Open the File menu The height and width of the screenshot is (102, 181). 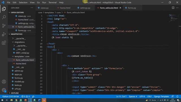[x=8, y=3]
